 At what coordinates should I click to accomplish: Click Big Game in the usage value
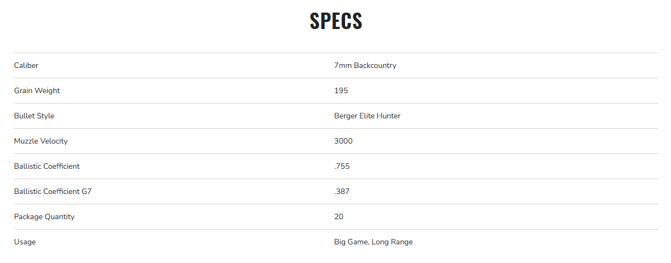[351, 242]
